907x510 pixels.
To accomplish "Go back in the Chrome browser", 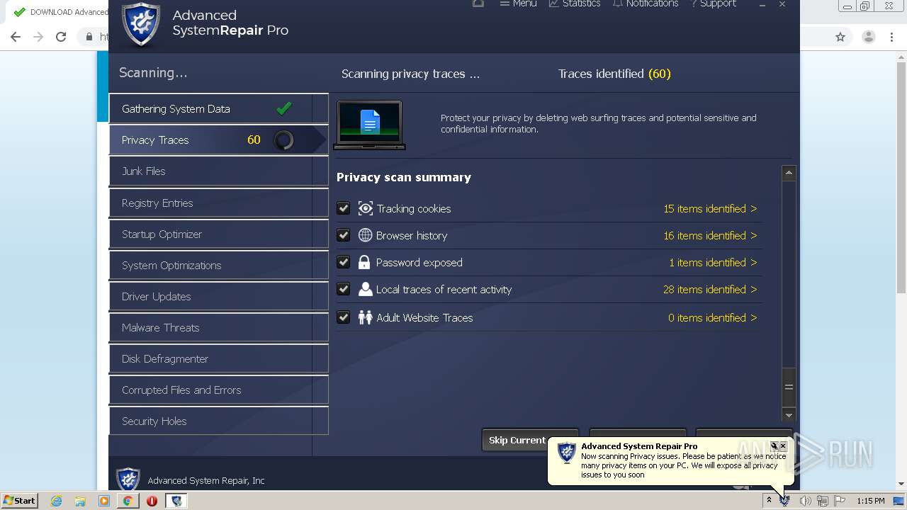I will pyautogui.click(x=16, y=37).
